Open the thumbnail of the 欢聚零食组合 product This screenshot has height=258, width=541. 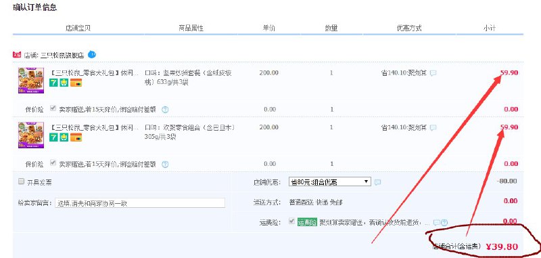click(31, 135)
